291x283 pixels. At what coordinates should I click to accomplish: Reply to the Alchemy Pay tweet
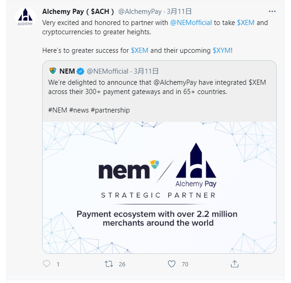46,264
